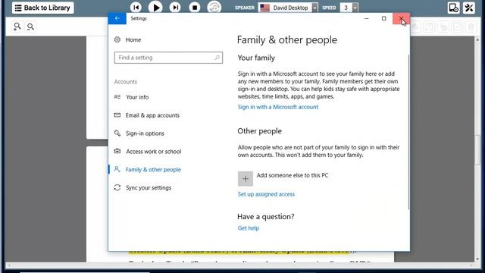This screenshot has height=273, width=485.
Task: Open Access work or school page
Action: [153, 152]
